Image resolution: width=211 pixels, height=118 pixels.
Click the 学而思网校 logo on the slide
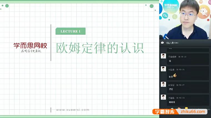(30, 47)
